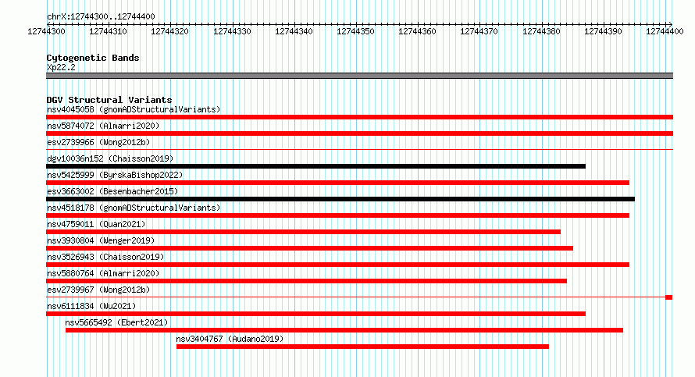Click ruler position 12744370
This screenshot has width=695, height=377.
[x=479, y=31]
